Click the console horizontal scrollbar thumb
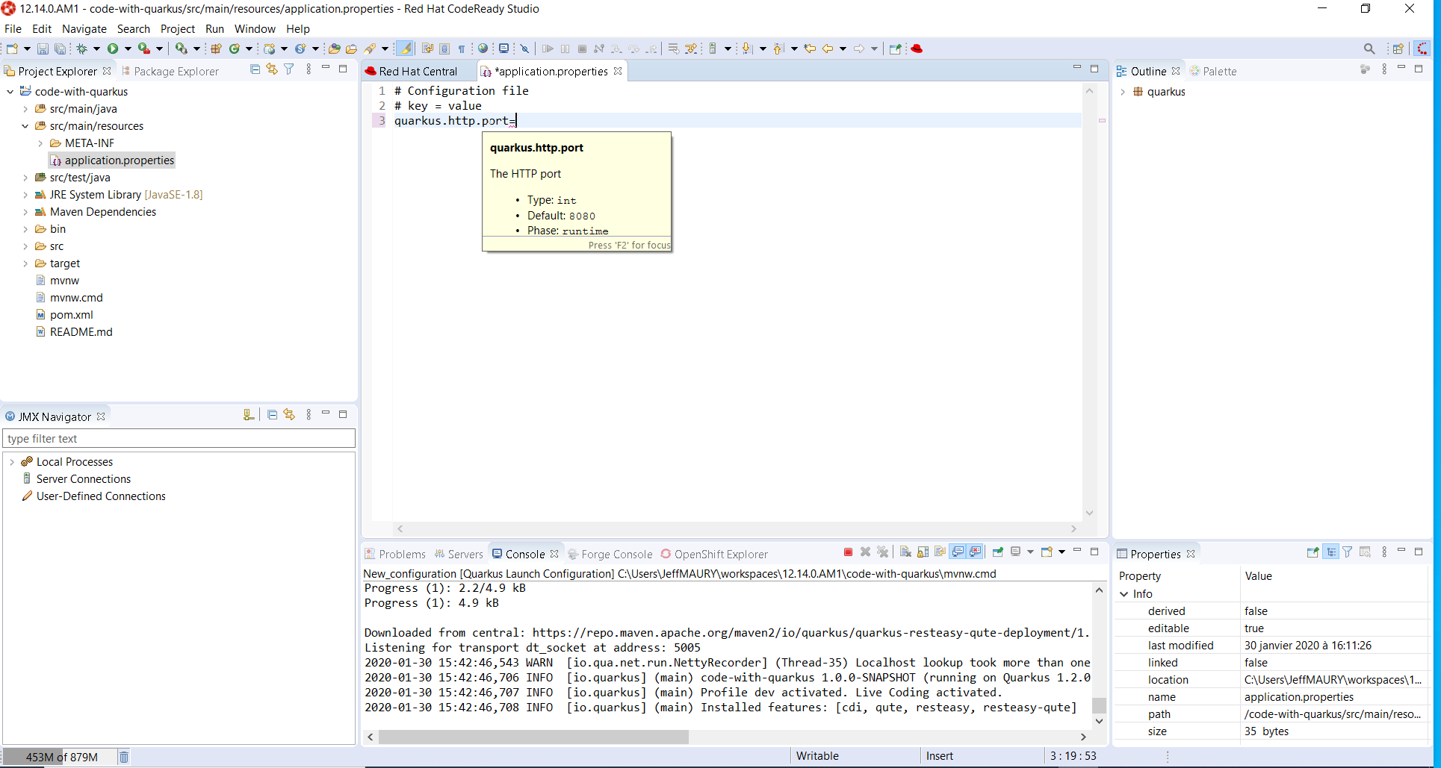1441x768 pixels. click(x=533, y=737)
